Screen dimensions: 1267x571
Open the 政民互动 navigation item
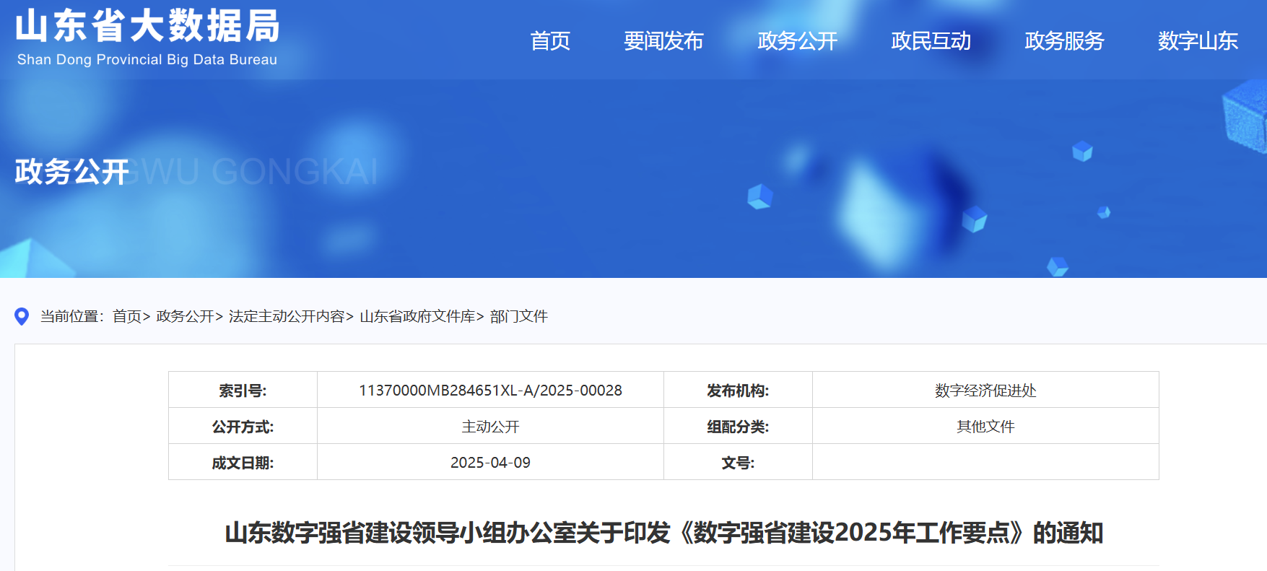click(931, 41)
